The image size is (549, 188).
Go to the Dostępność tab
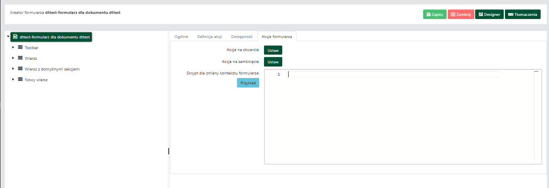[242, 36]
